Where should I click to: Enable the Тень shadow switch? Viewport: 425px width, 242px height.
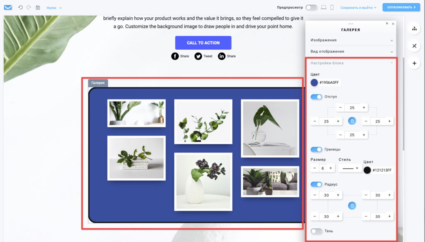pyautogui.click(x=316, y=231)
